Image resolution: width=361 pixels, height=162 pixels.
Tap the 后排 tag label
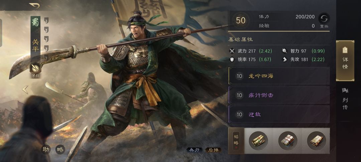tap(213, 150)
